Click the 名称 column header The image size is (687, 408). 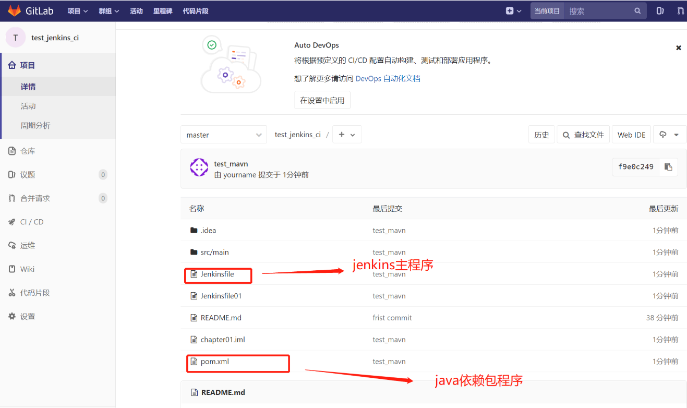coord(197,209)
